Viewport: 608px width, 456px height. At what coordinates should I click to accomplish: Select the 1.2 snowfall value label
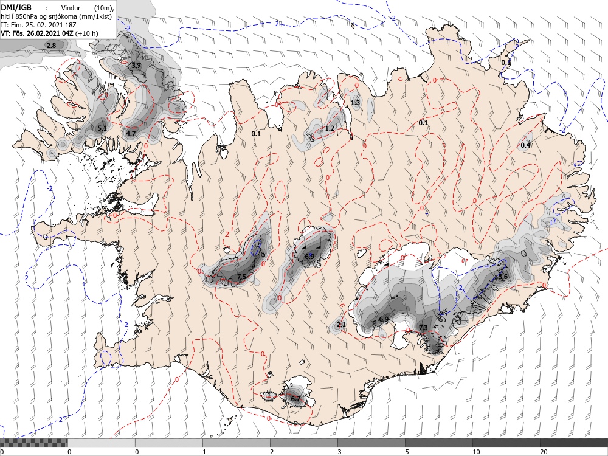click(x=330, y=128)
